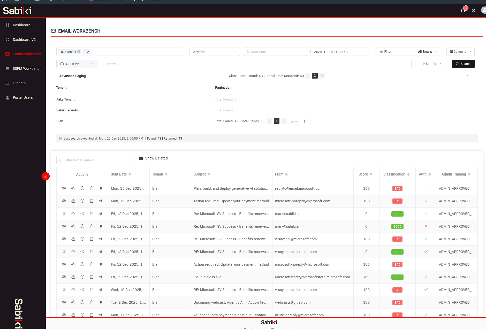Open the notifications bell
The image size is (486, 329).
[x=463, y=11]
